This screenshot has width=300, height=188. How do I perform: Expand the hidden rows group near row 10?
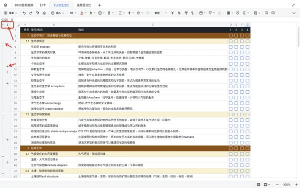tap(7, 66)
